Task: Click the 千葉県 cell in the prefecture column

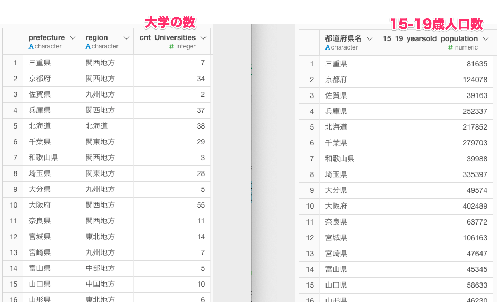Action: pyautogui.click(x=51, y=142)
